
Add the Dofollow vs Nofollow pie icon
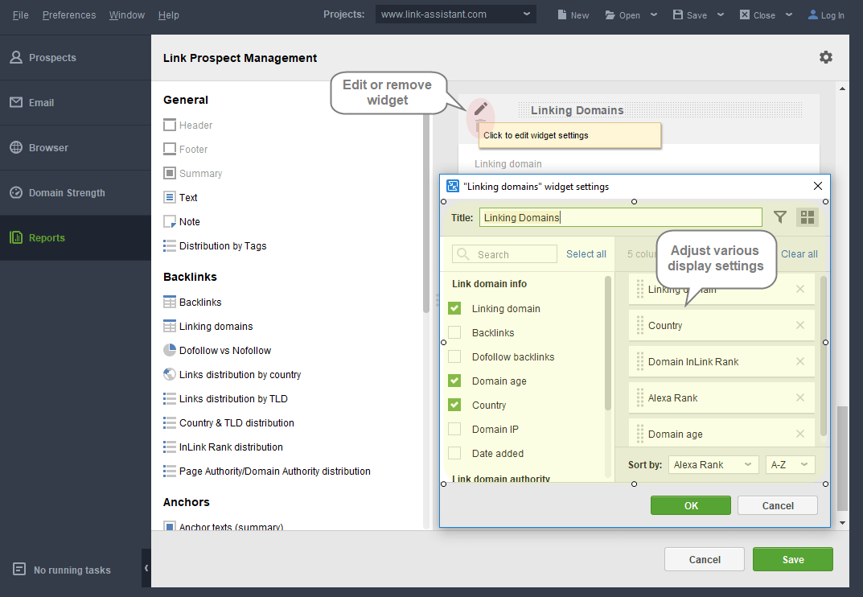coord(170,350)
